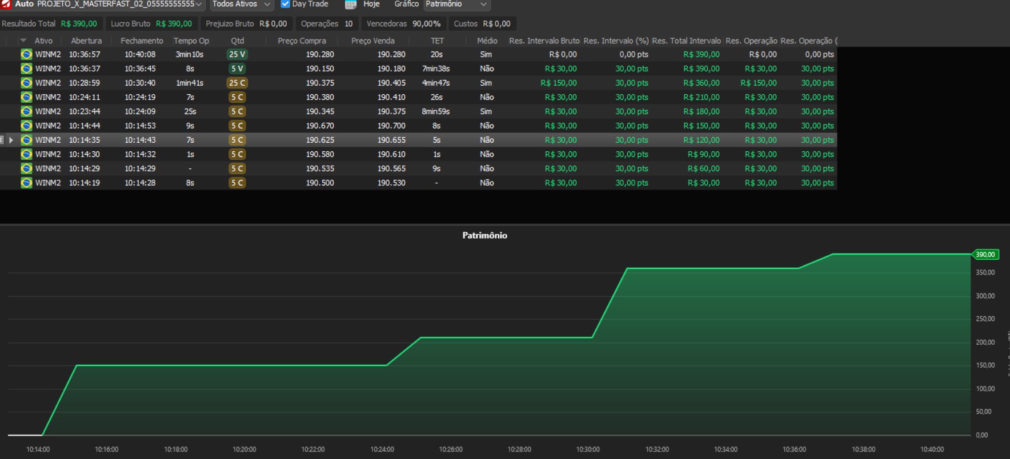Click the 200,00 value axis label
The image size is (1010, 459).
[x=985, y=342]
